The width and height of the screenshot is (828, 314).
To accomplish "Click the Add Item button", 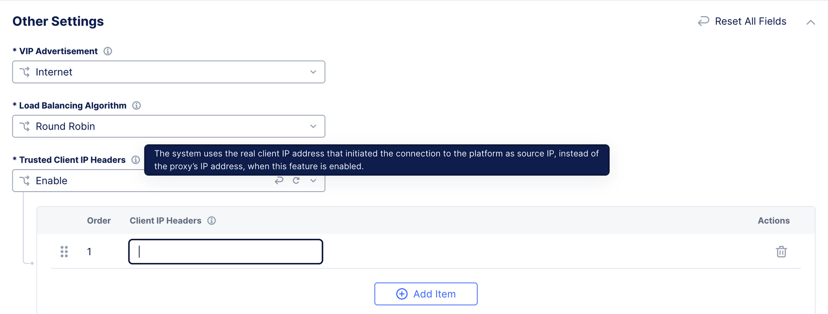I will 425,294.
